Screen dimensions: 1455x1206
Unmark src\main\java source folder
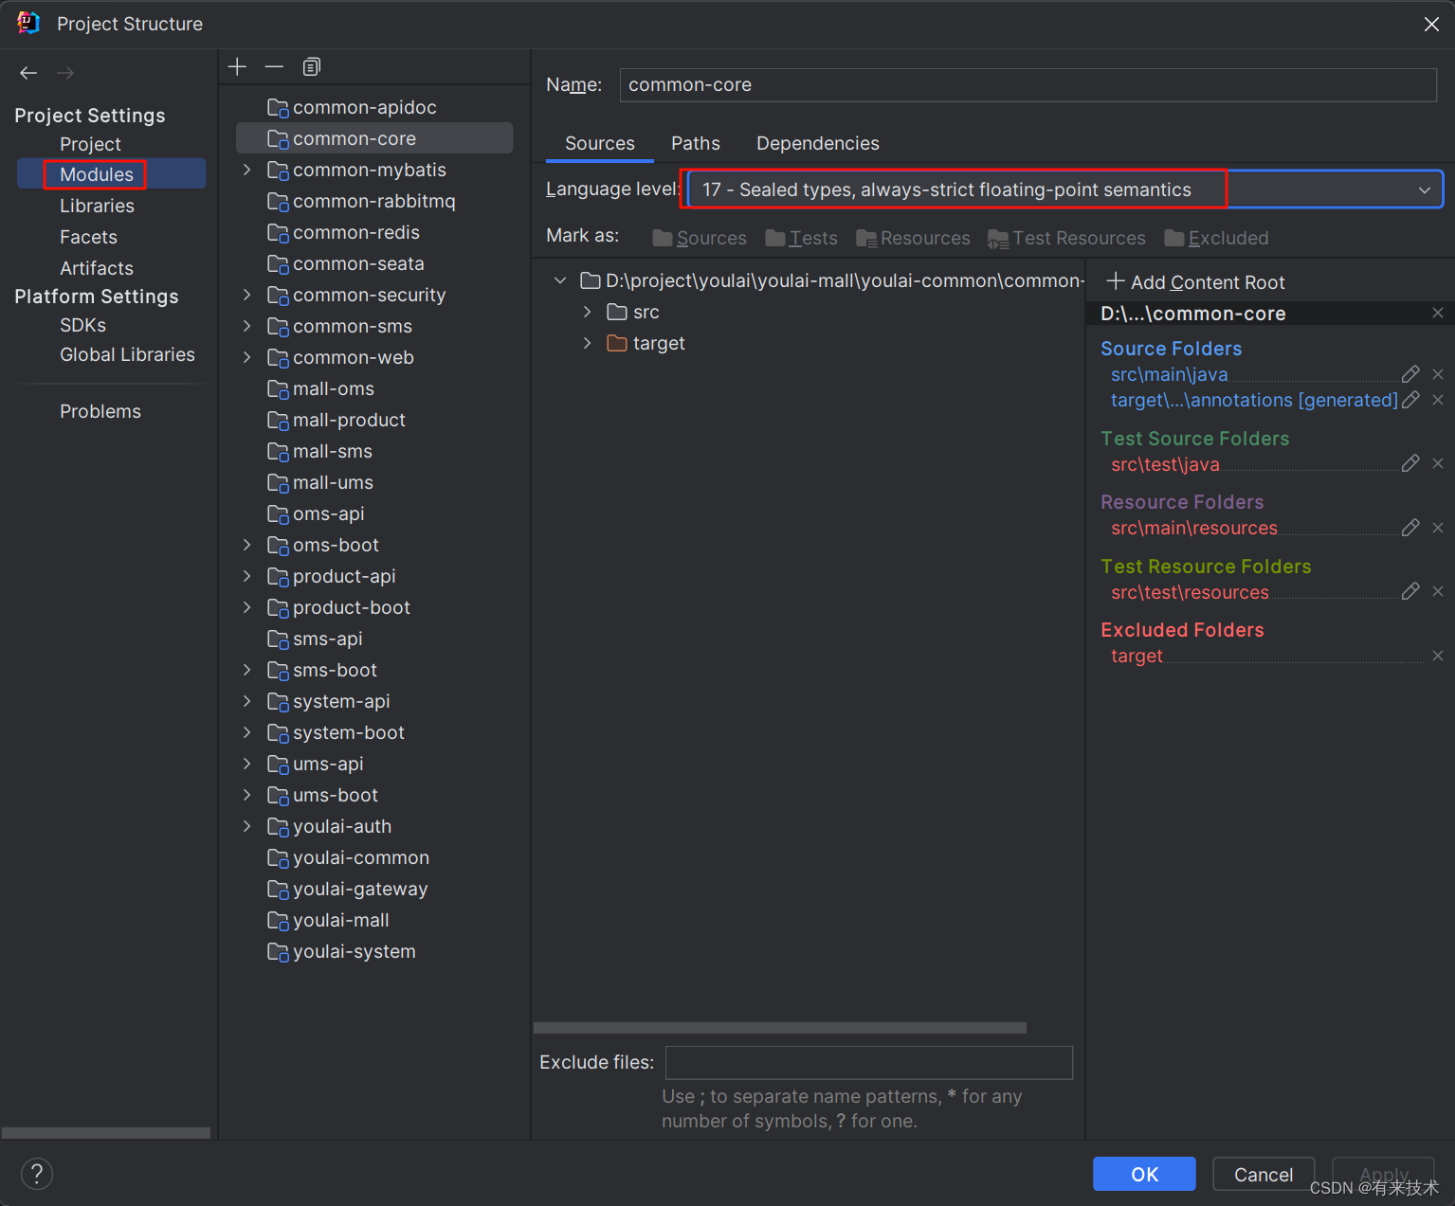1438,374
